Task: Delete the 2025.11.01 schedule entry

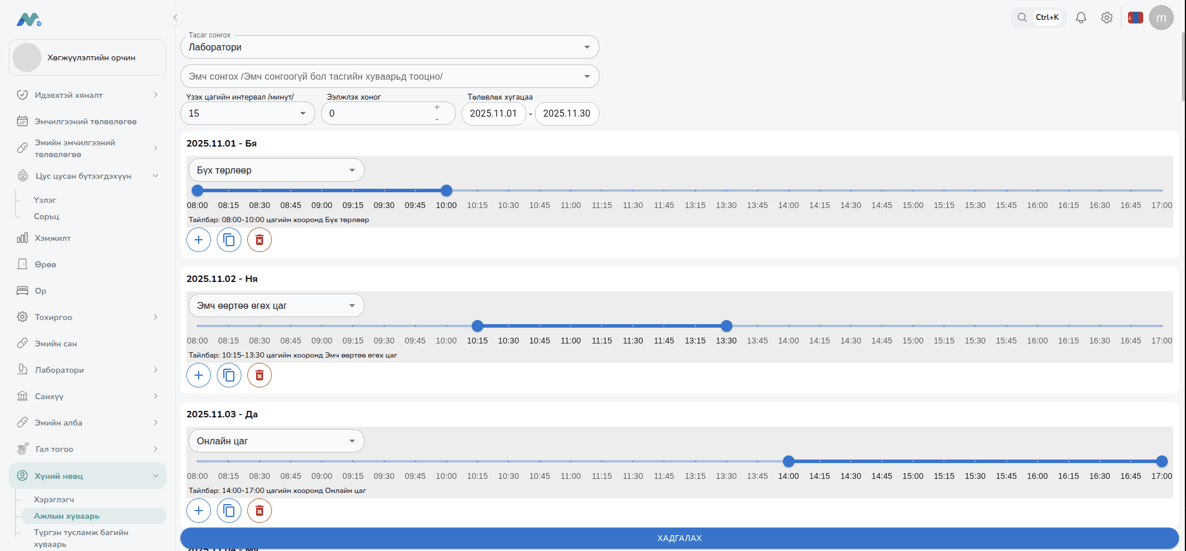Action: [259, 240]
